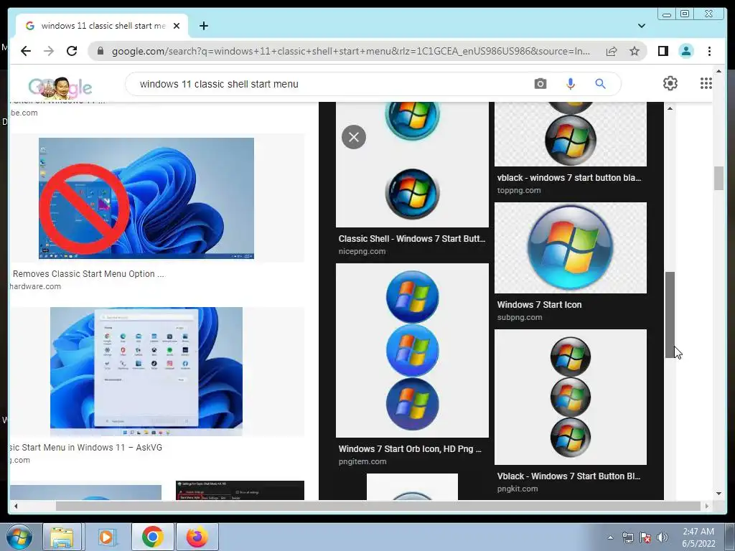
Task: Open the Chrome profile avatar
Action: click(x=685, y=51)
